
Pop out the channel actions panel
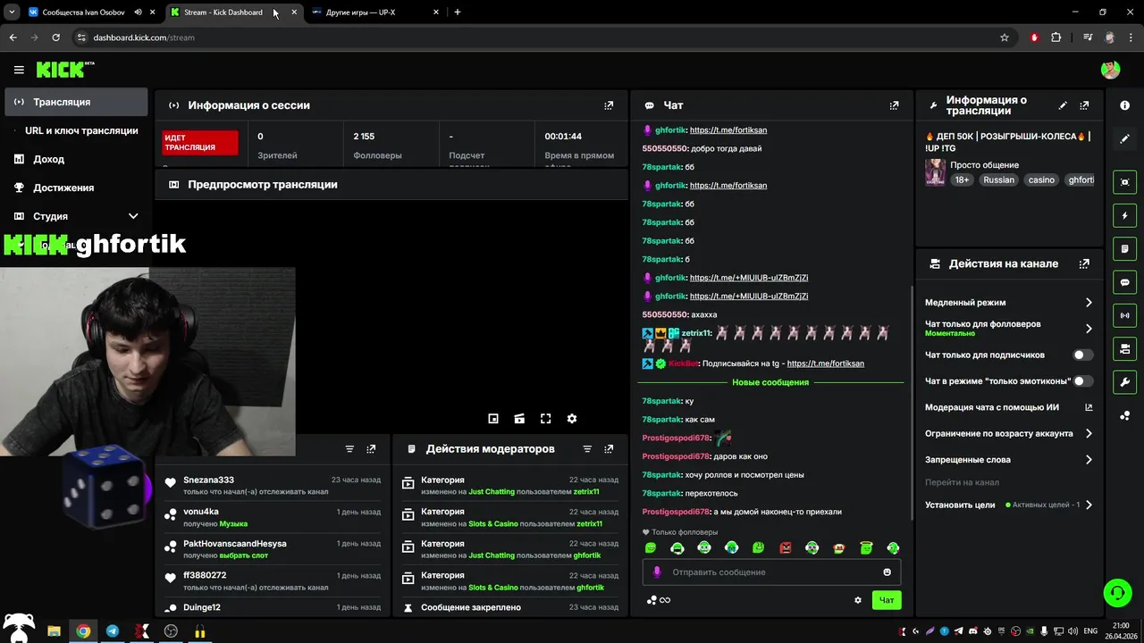tap(1084, 264)
